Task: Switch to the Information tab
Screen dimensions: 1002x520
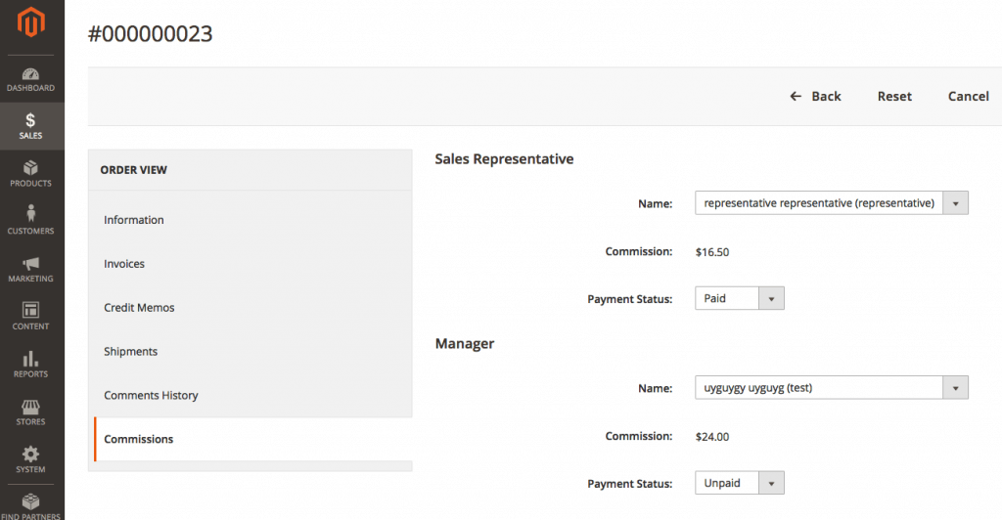Action: 134,220
